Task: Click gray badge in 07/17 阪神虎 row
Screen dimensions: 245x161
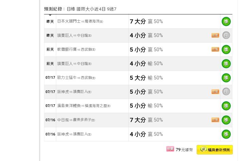Action: click(x=226, y=92)
